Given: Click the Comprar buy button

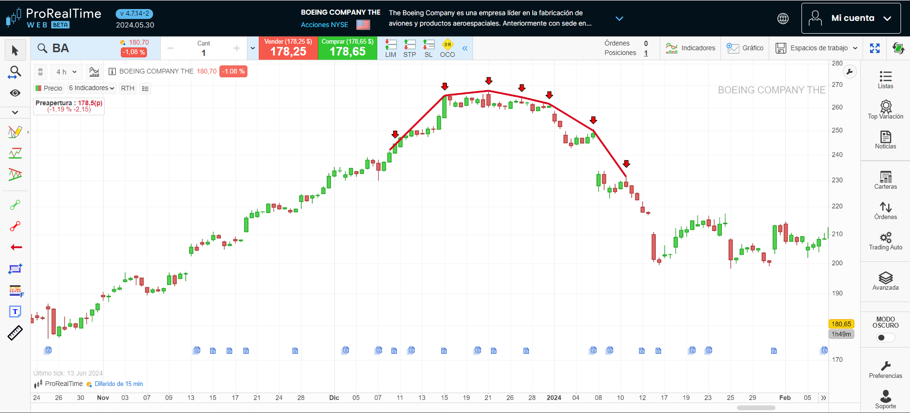Looking at the screenshot, I should [347, 48].
